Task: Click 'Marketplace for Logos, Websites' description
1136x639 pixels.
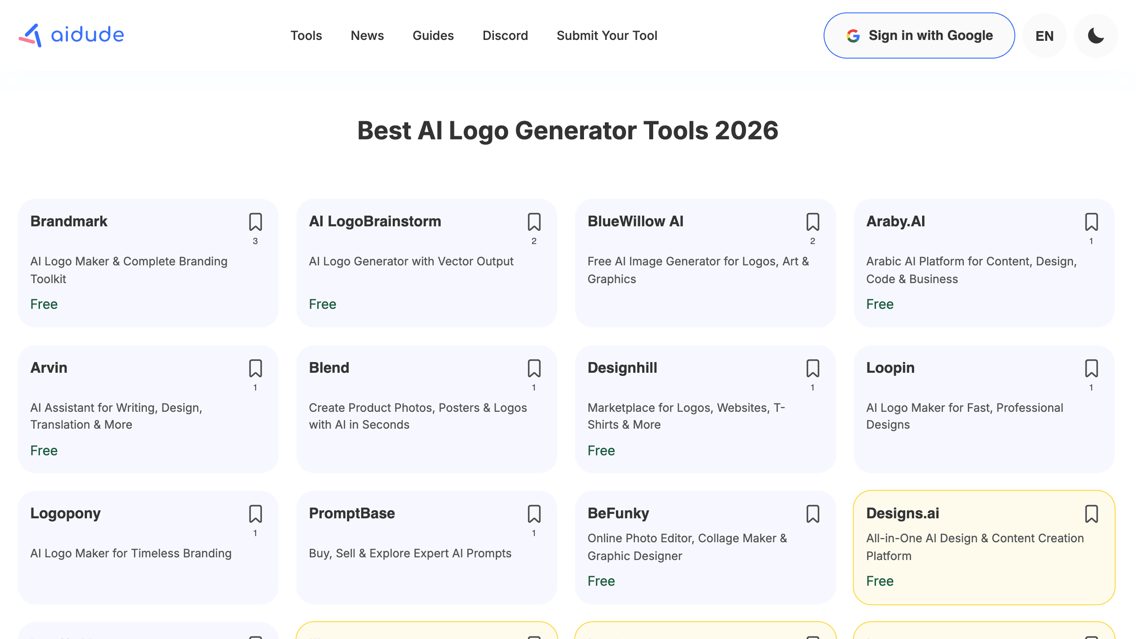Action: [x=686, y=416]
